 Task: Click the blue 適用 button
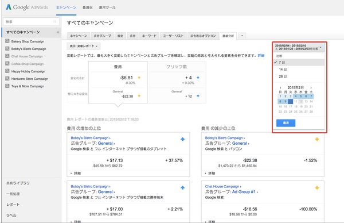click(x=286, y=123)
